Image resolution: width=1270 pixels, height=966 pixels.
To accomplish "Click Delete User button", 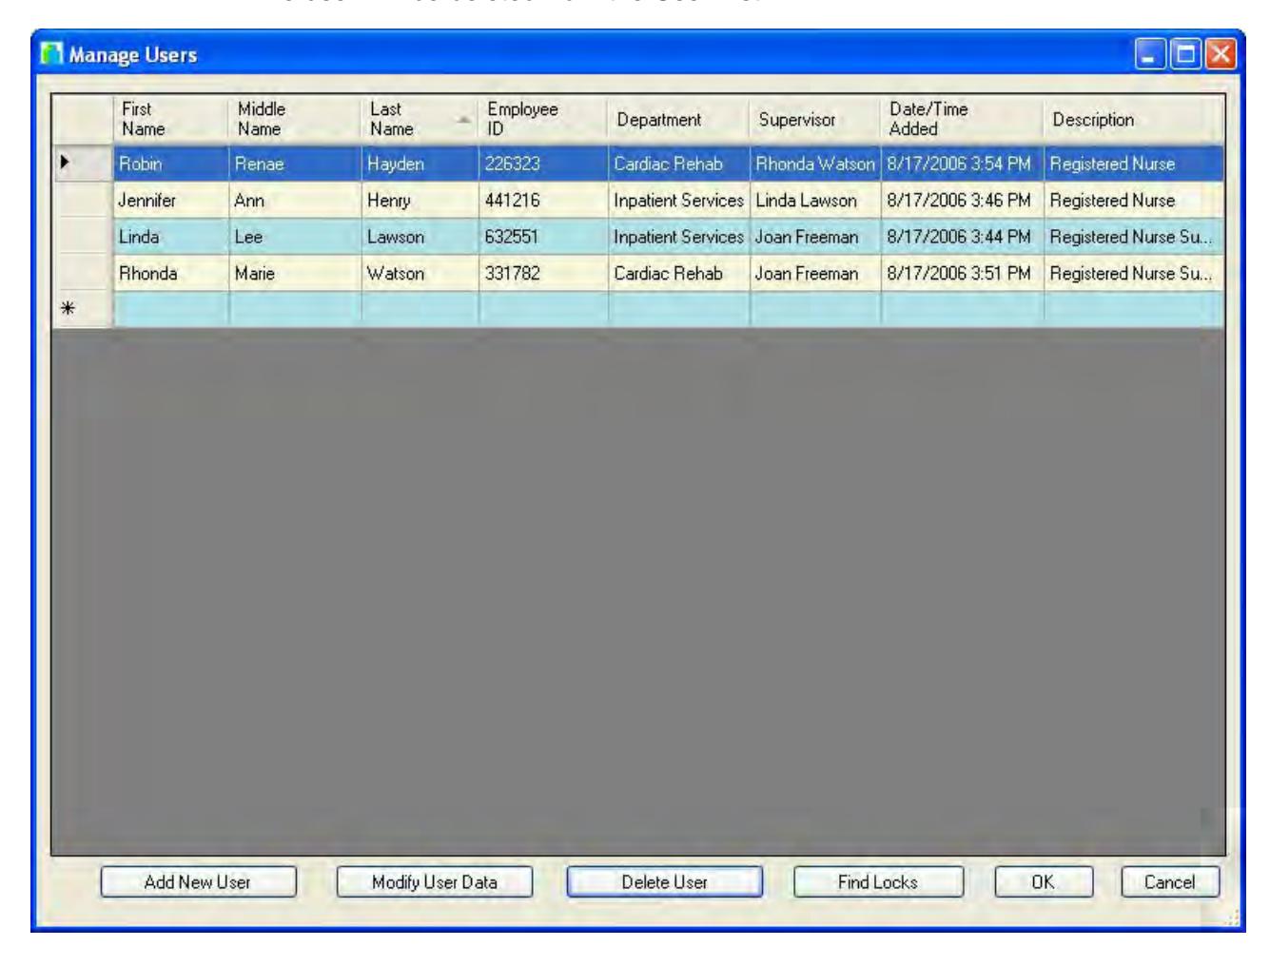I will click(665, 882).
